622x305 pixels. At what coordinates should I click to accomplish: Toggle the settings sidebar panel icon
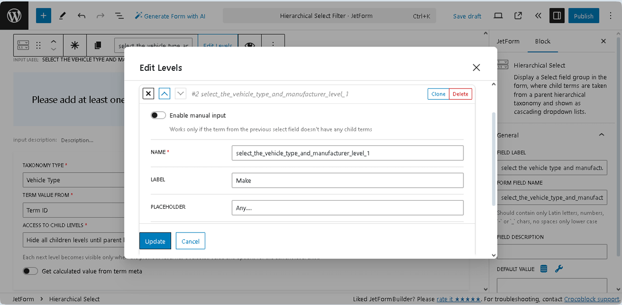click(x=557, y=16)
